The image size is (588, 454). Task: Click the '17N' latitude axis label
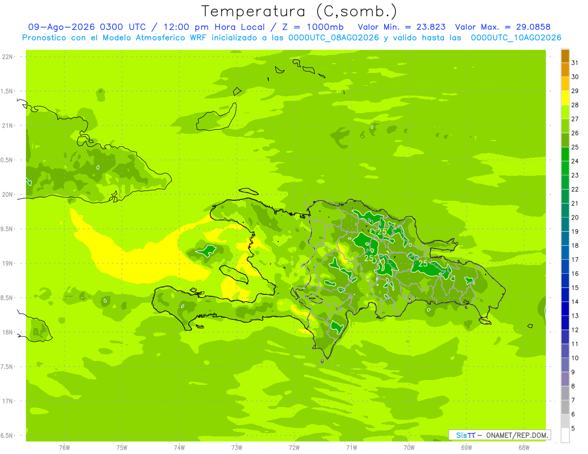point(7,402)
